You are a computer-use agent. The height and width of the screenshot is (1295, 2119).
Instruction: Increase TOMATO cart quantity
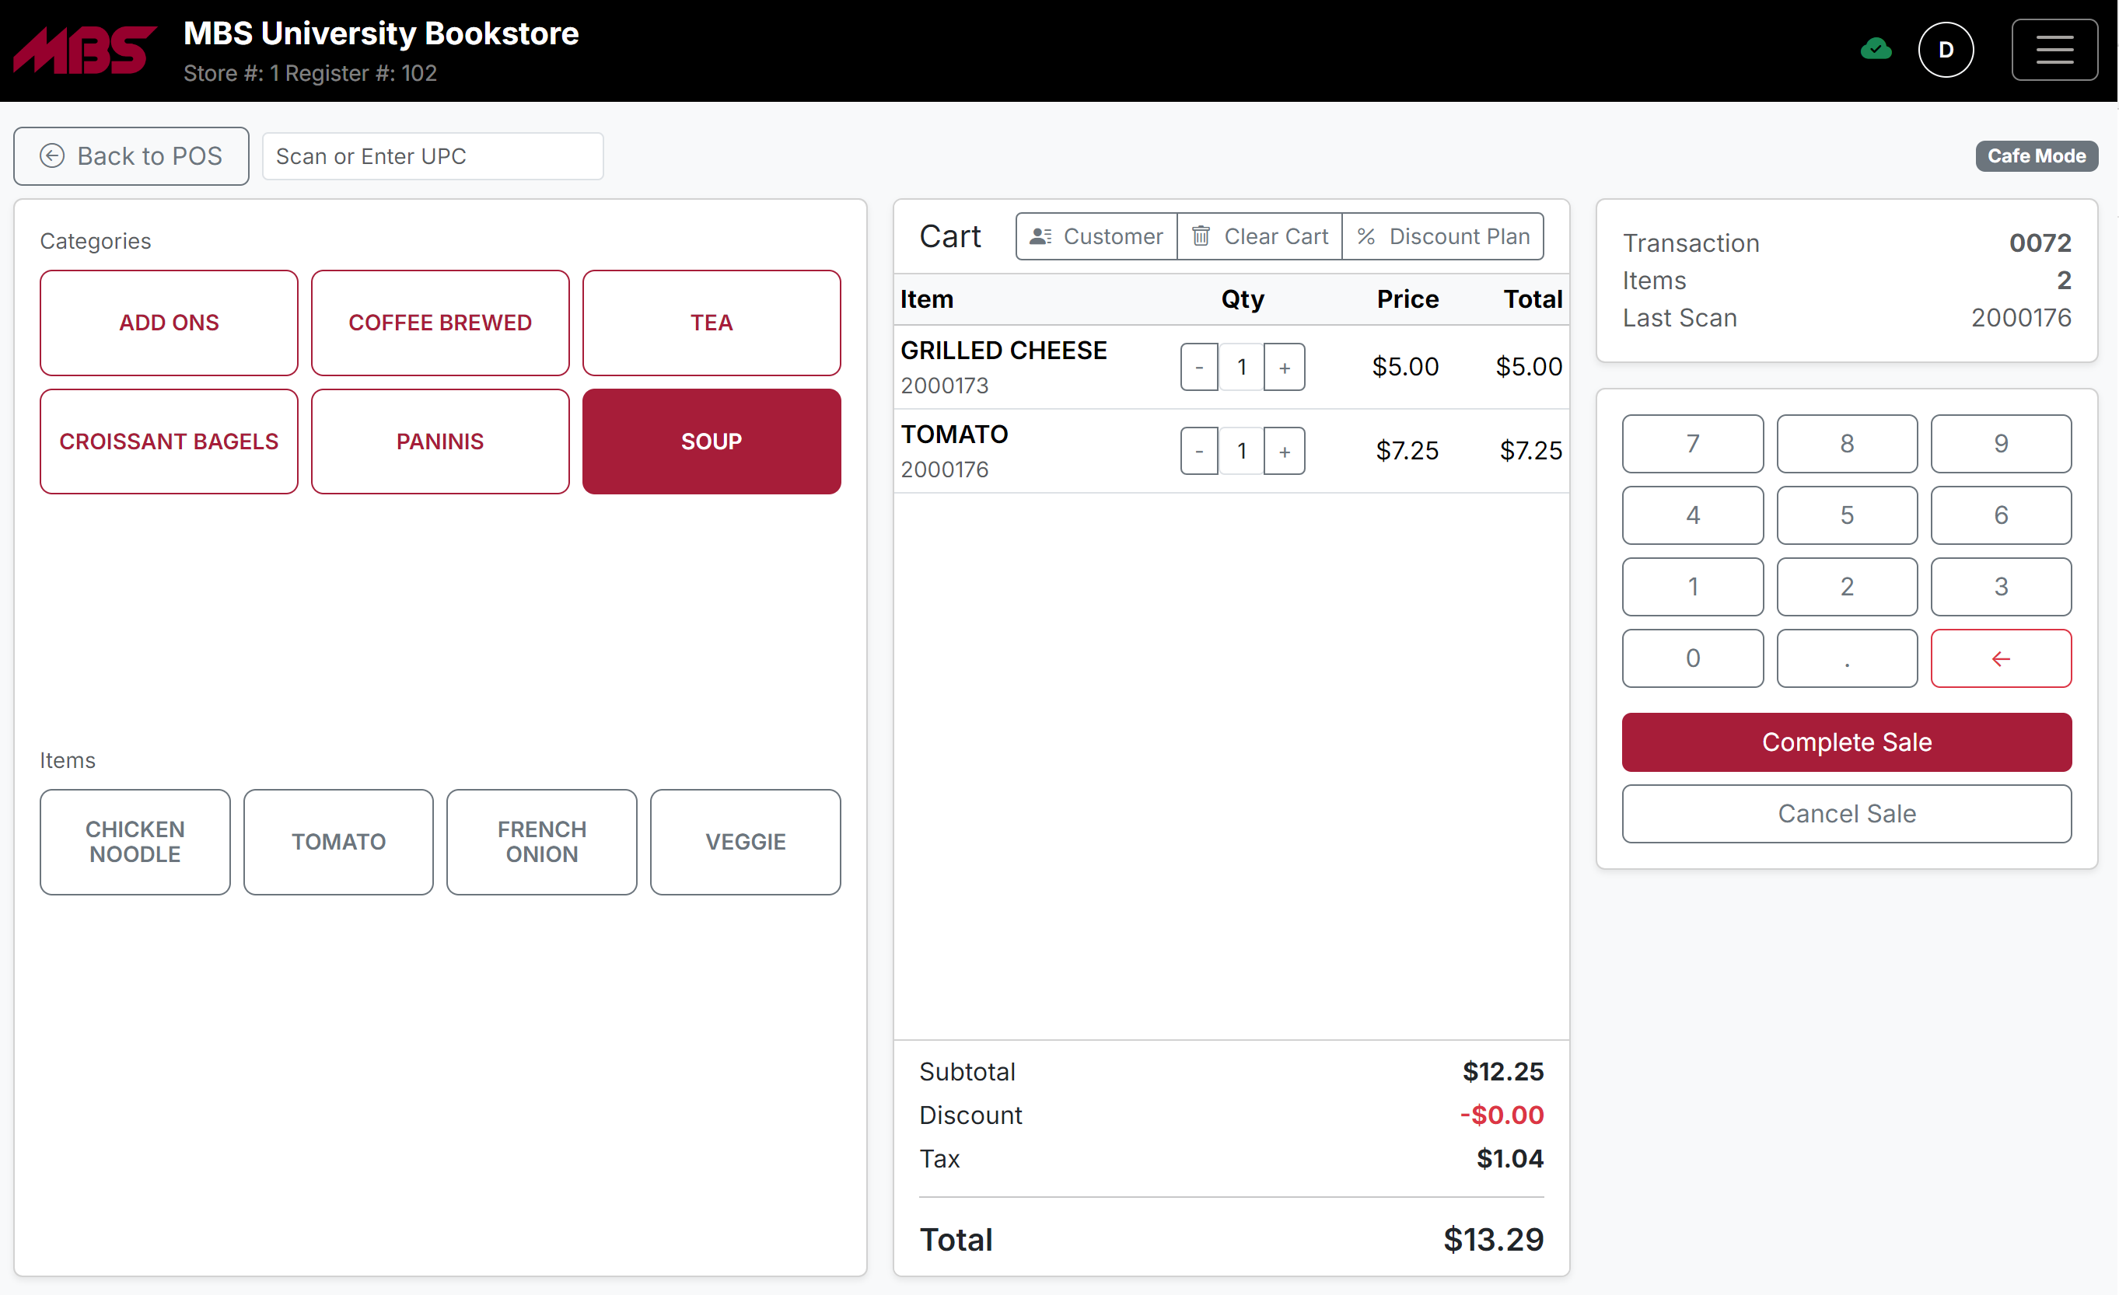[1285, 452]
